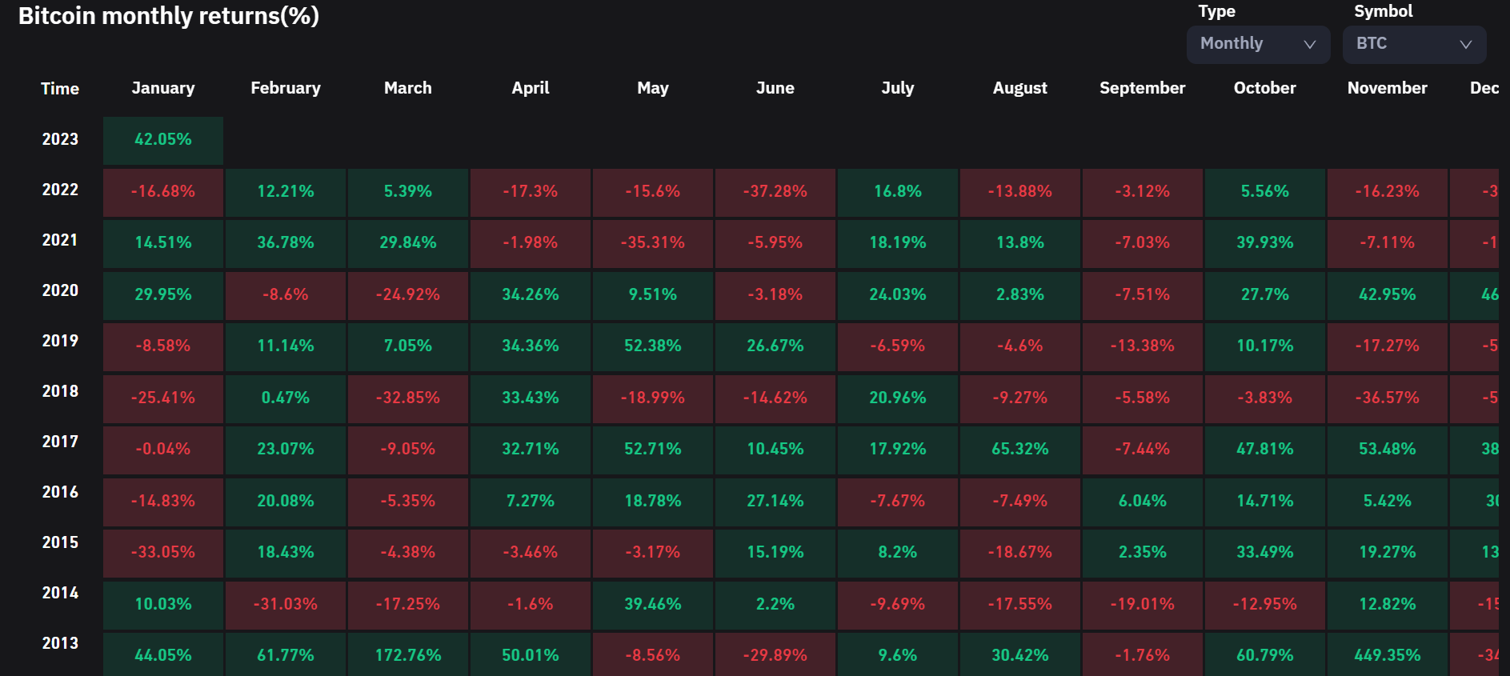Screen dimensions: 1510x676
Task: Select the 2020 row year label
Action: 60,290
